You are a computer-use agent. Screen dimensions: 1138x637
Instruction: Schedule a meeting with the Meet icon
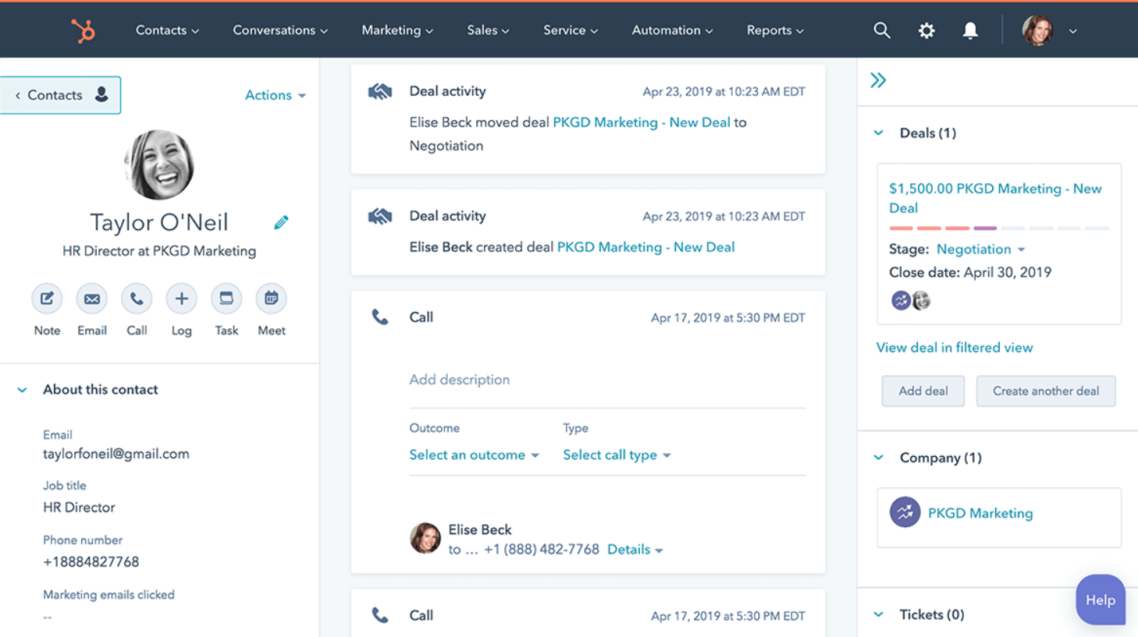[271, 299]
